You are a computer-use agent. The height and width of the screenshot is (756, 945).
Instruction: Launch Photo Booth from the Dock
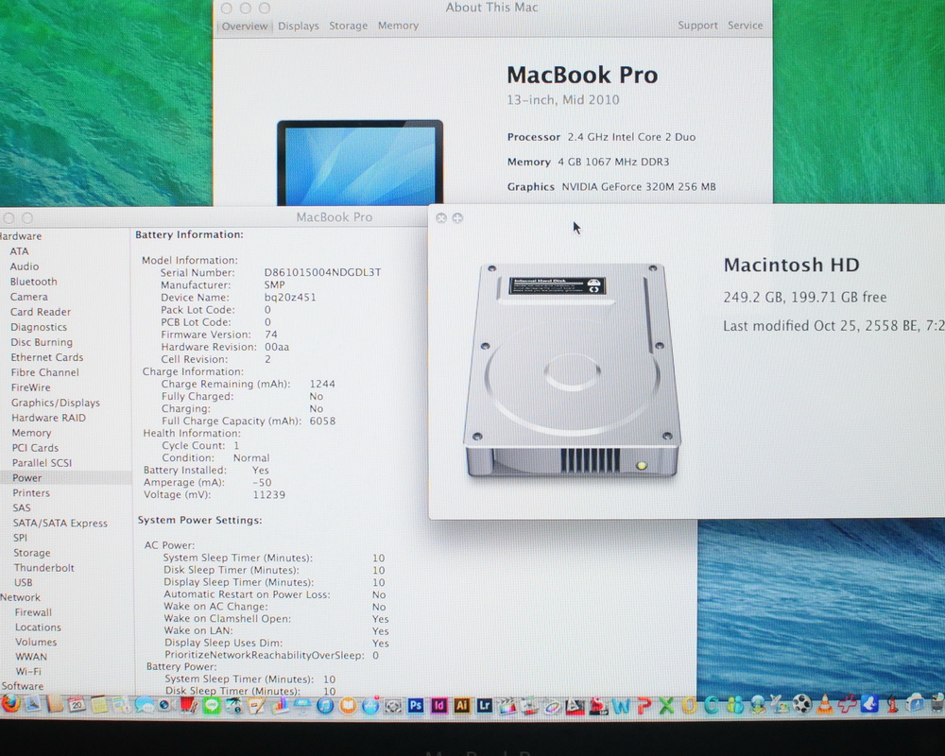tap(189, 704)
